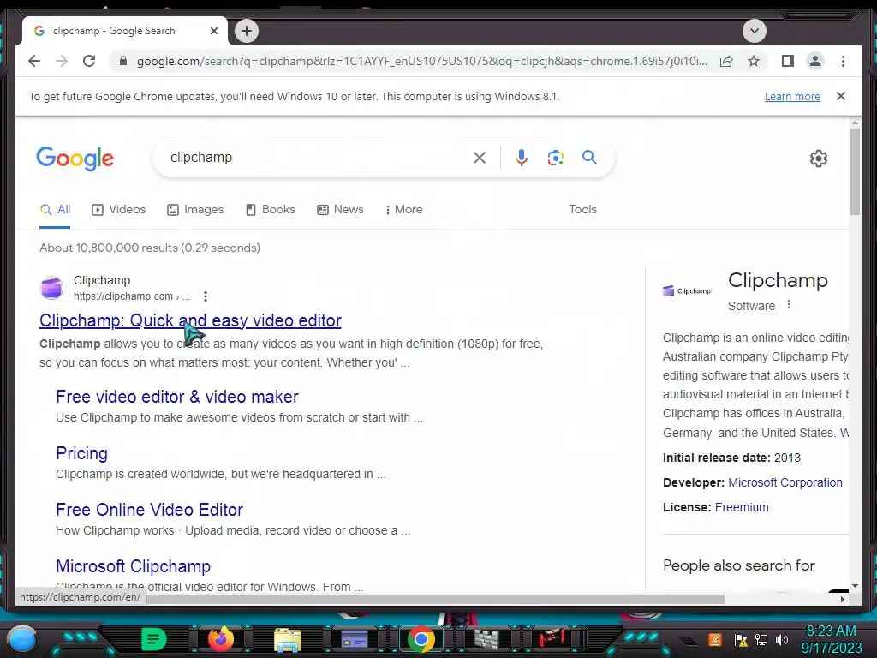877x658 pixels.
Task: Follow the Microsoft Corporation developer link
Action: [x=785, y=482]
